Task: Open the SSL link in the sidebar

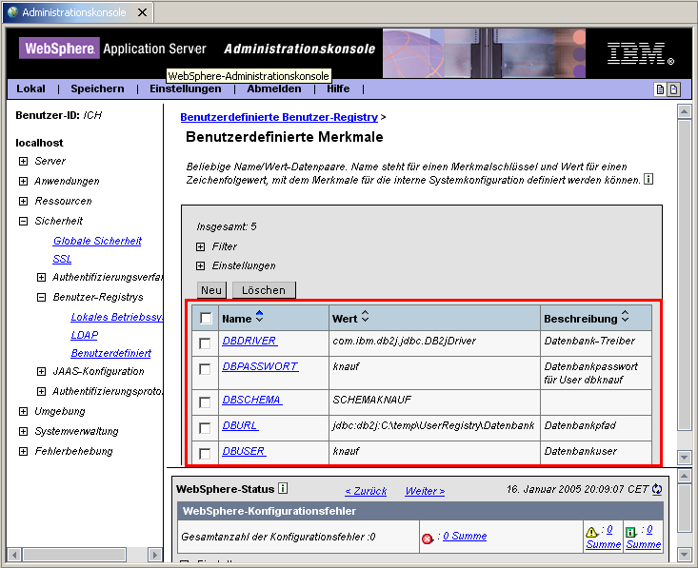Action: pyautogui.click(x=62, y=259)
